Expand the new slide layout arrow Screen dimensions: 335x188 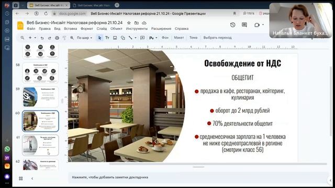(x=35, y=38)
